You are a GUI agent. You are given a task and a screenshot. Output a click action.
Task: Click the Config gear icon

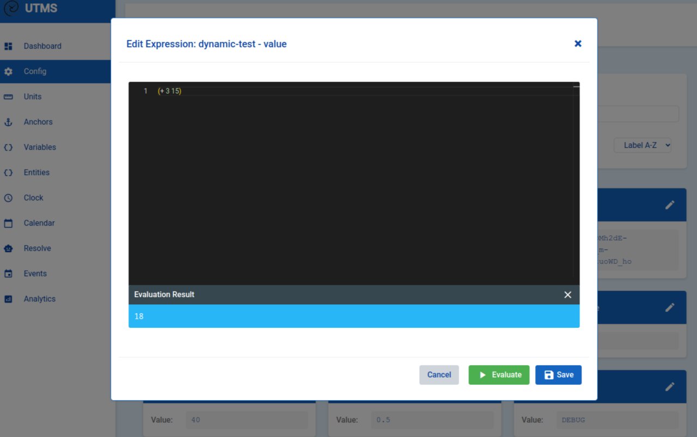coord(8,72)
